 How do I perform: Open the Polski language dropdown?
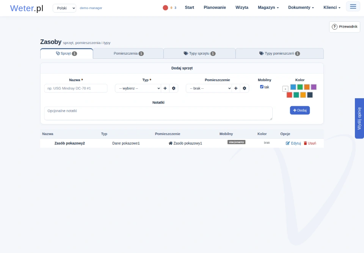pos(64,8)
